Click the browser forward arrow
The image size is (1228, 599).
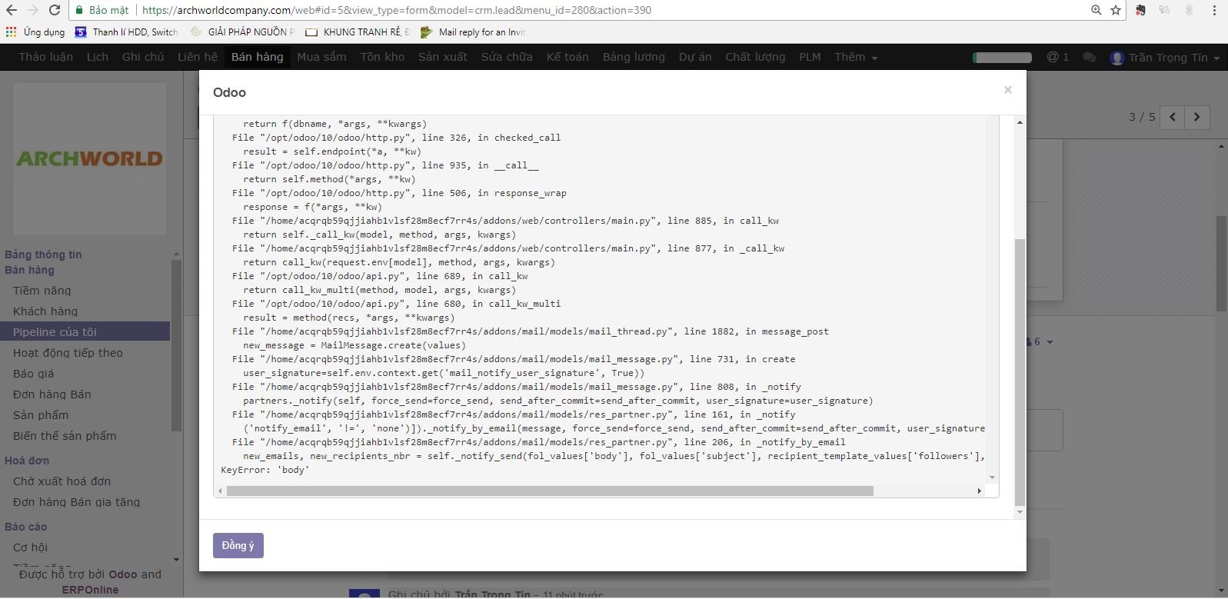tap(32, 10)
